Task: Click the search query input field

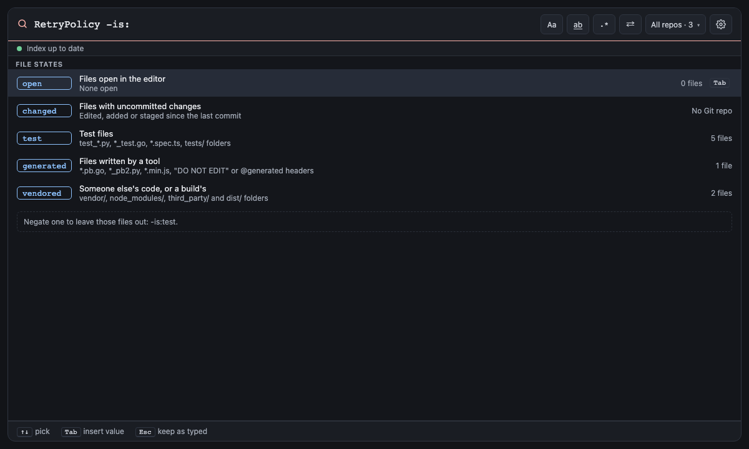Action: coord(284,24)
